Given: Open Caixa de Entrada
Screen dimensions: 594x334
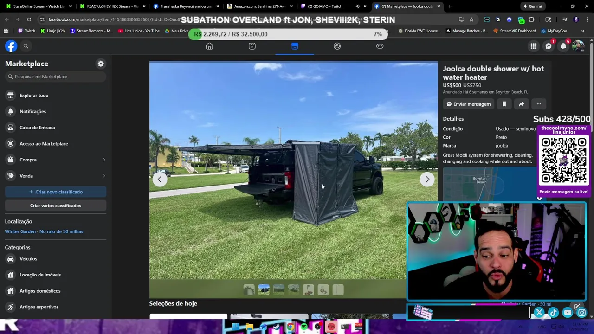Looking at the screenshot, I should pyautogui.click(x=56, y=128).
